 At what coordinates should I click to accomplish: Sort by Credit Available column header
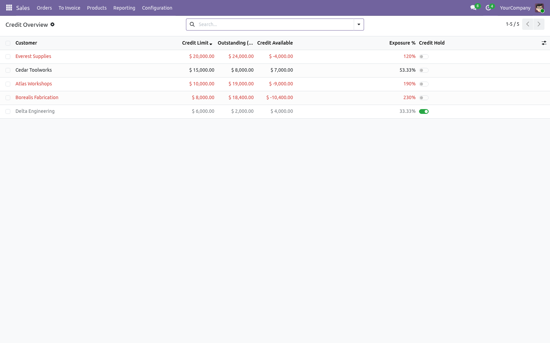[x=275, y=43]
